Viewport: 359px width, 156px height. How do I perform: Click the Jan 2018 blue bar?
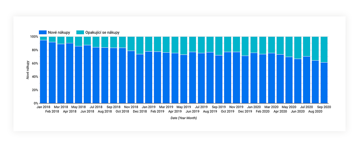coord(43,72)
